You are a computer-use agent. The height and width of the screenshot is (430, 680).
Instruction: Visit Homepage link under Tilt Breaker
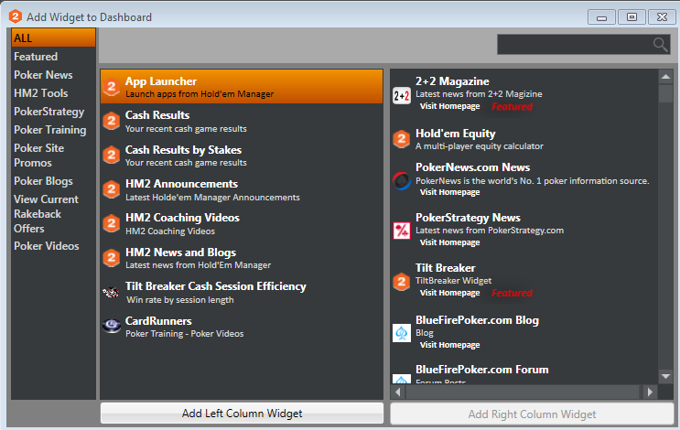[x=449, y=293]
